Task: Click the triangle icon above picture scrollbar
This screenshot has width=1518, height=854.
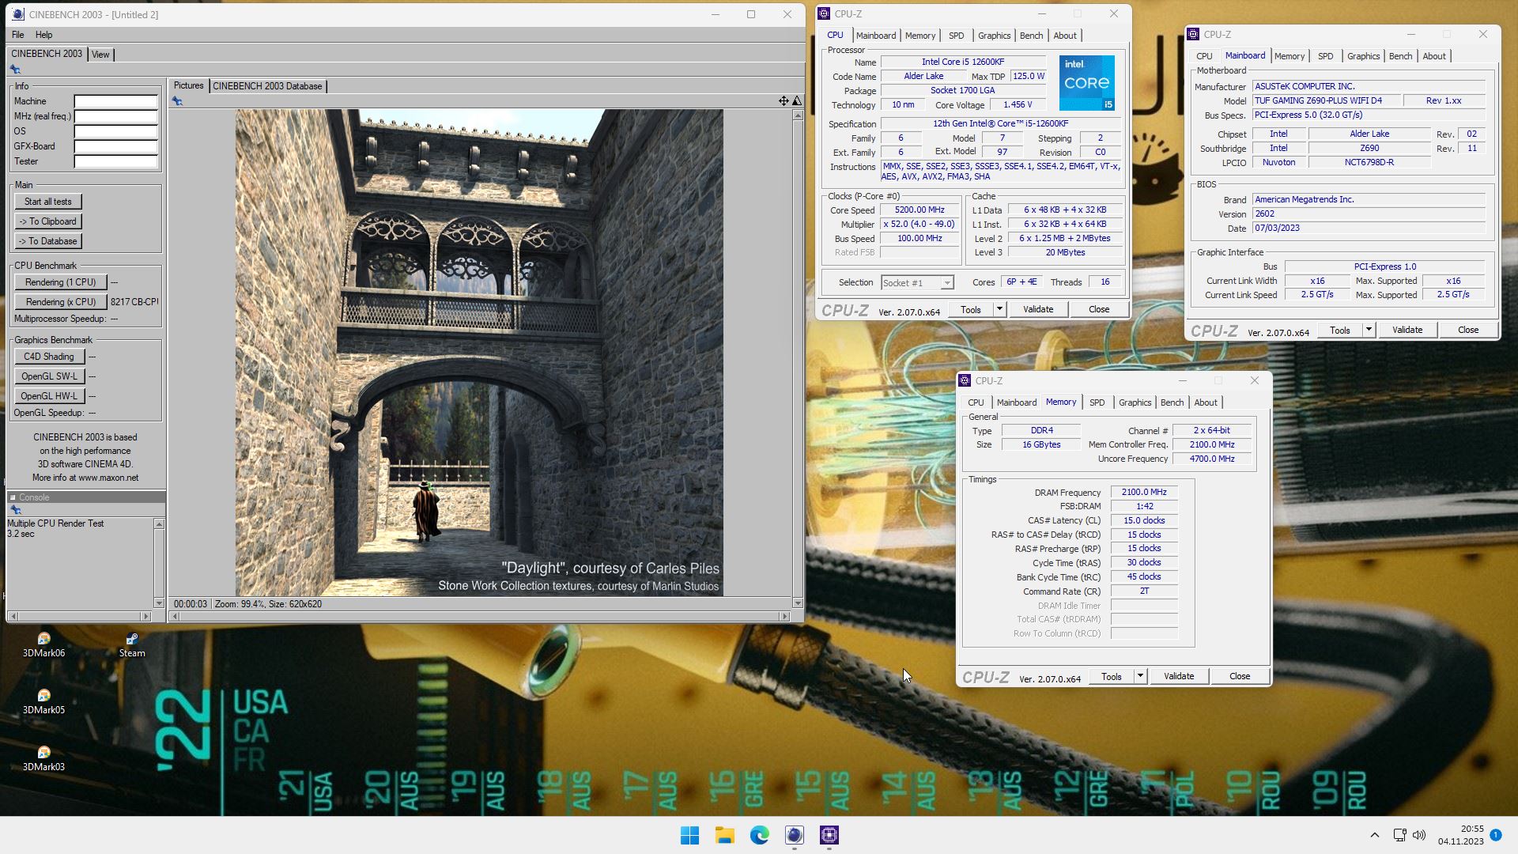Action: [x=797, y=100]
